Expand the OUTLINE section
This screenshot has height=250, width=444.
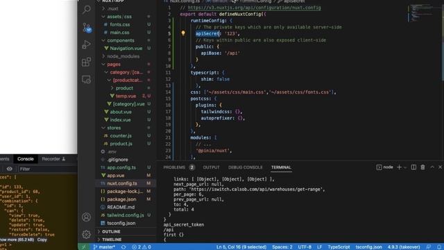(x=111, y=231)
